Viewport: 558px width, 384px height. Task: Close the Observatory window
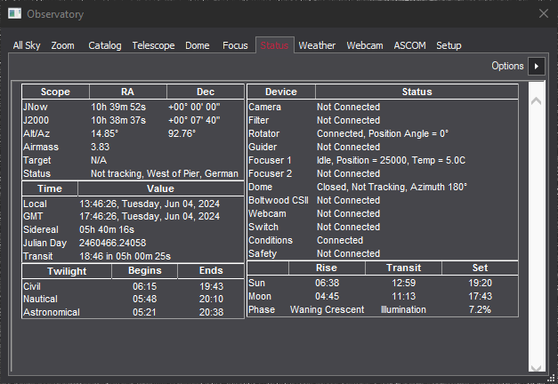pos(544,13)
